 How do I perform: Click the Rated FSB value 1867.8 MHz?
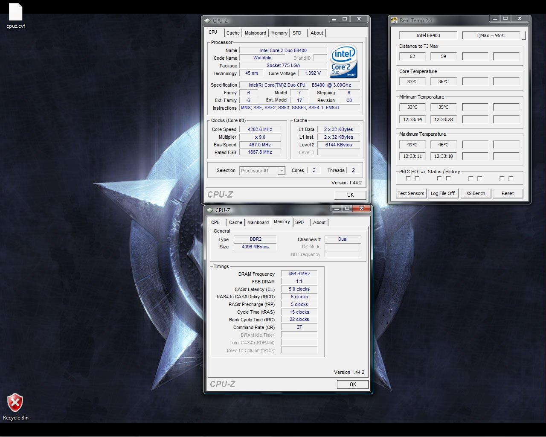260,152
